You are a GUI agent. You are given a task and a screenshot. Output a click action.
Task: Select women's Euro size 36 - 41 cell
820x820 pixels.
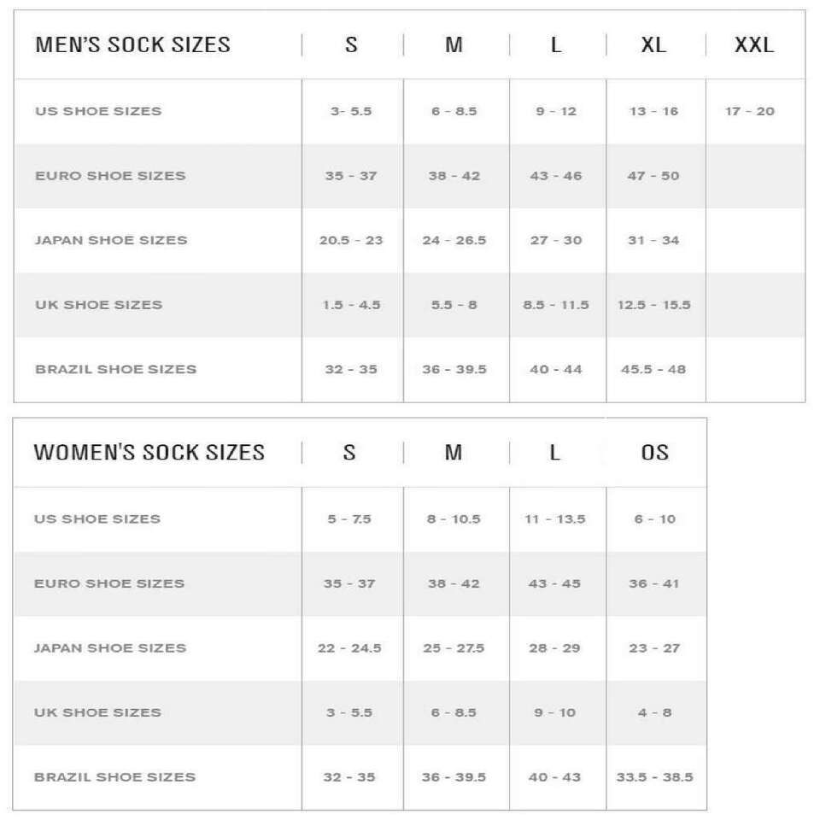click(x=653, y=583)
